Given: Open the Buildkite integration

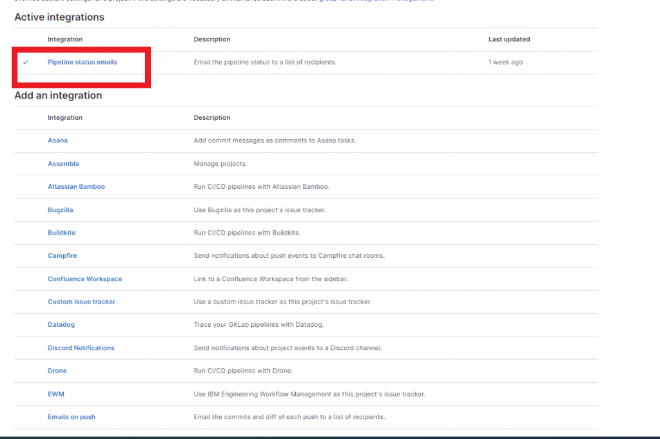Looking at the screenshot, I should click(61, 232).
